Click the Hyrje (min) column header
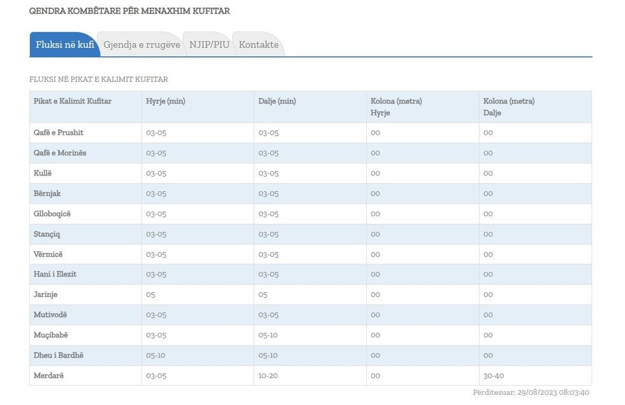This screenshot has width=625, height=405. (x=166, y=101)
